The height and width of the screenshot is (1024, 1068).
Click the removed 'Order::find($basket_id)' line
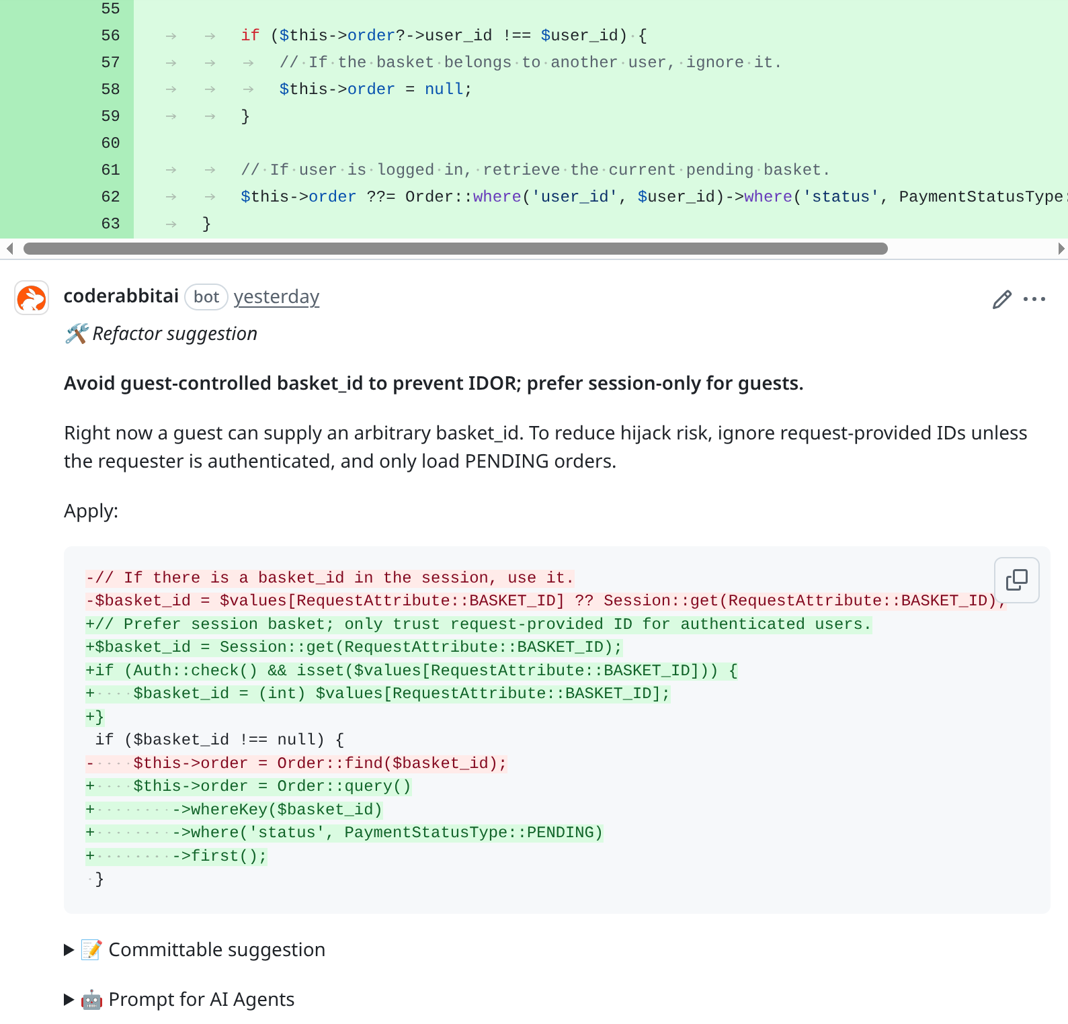pos(296,763)
